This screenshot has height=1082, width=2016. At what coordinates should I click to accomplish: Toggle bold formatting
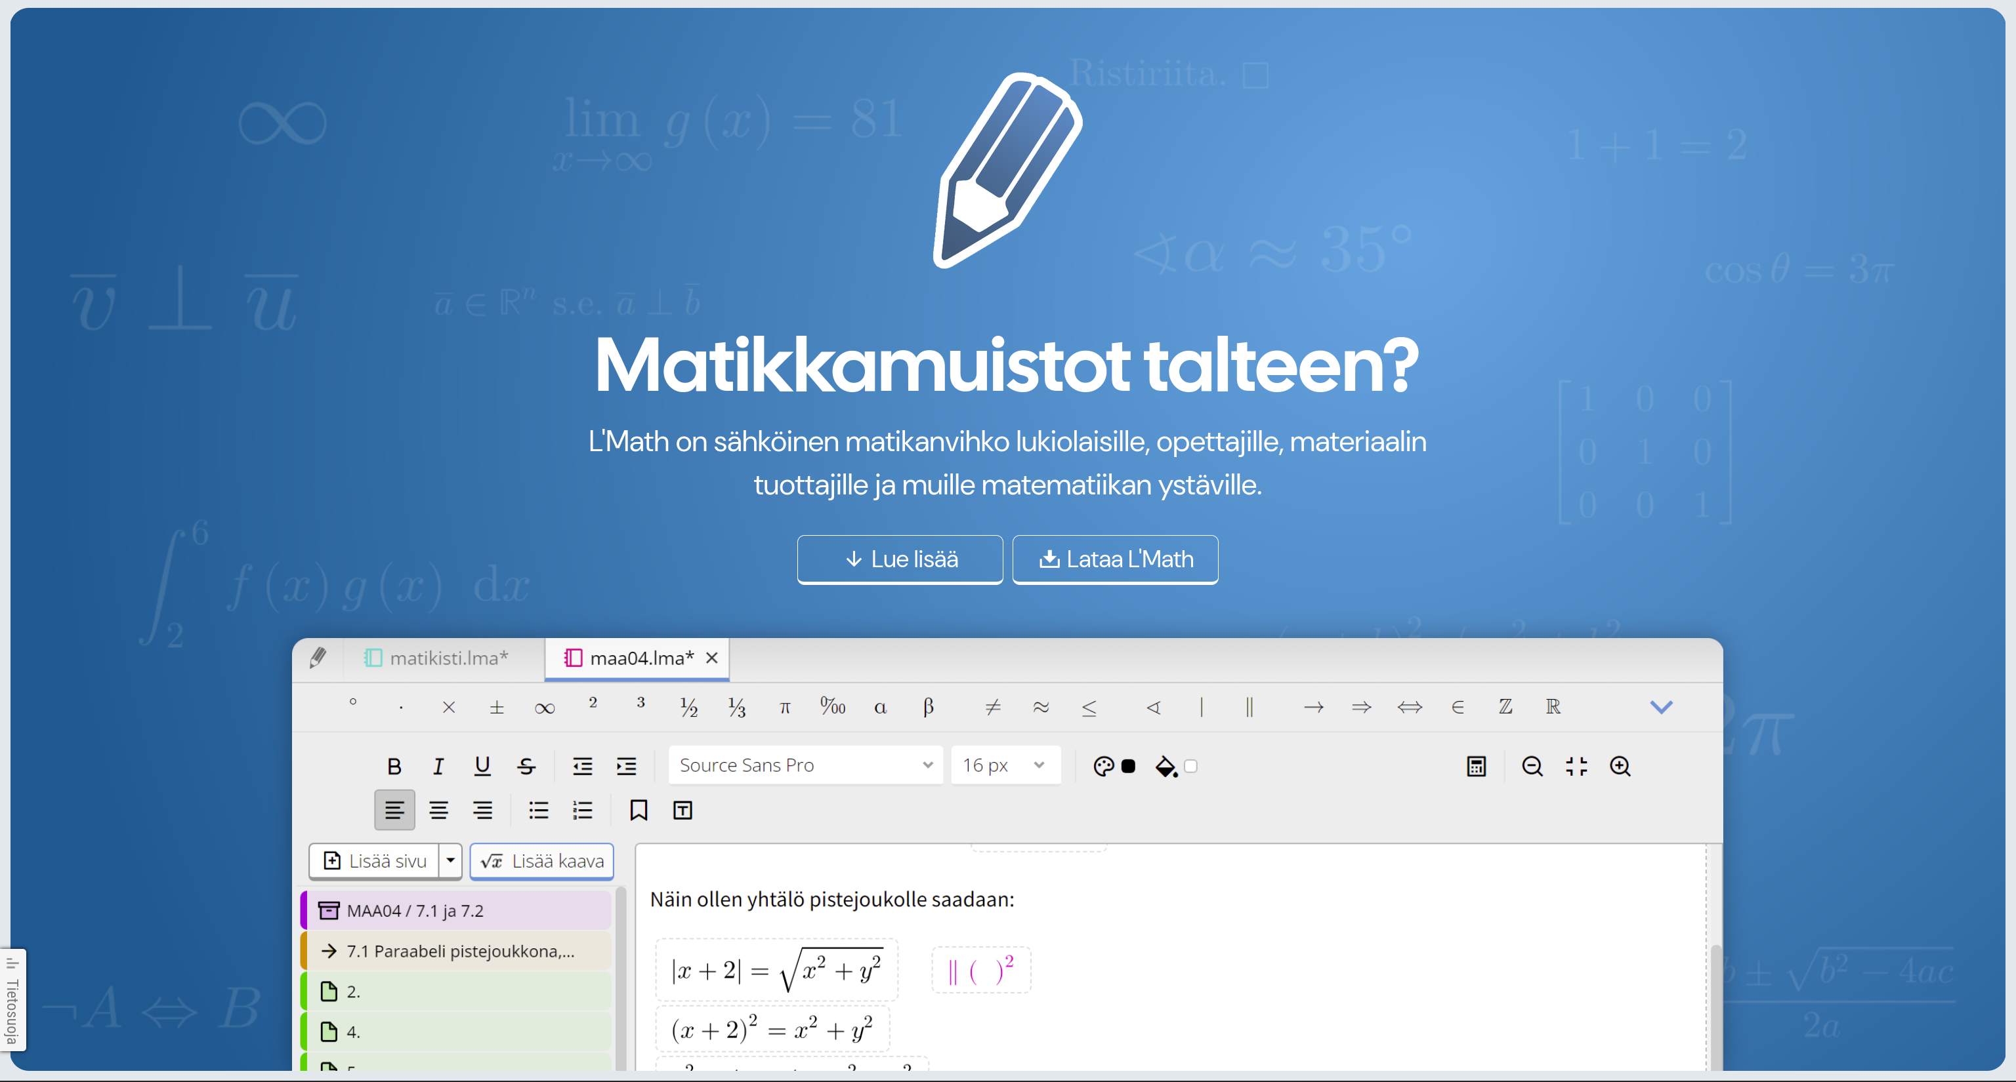click(x=394, y=766)
